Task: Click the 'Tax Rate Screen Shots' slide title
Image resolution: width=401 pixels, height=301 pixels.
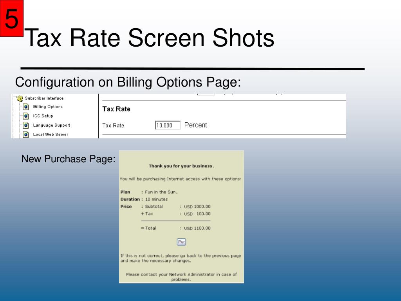Action: click(x=149, y=38)
